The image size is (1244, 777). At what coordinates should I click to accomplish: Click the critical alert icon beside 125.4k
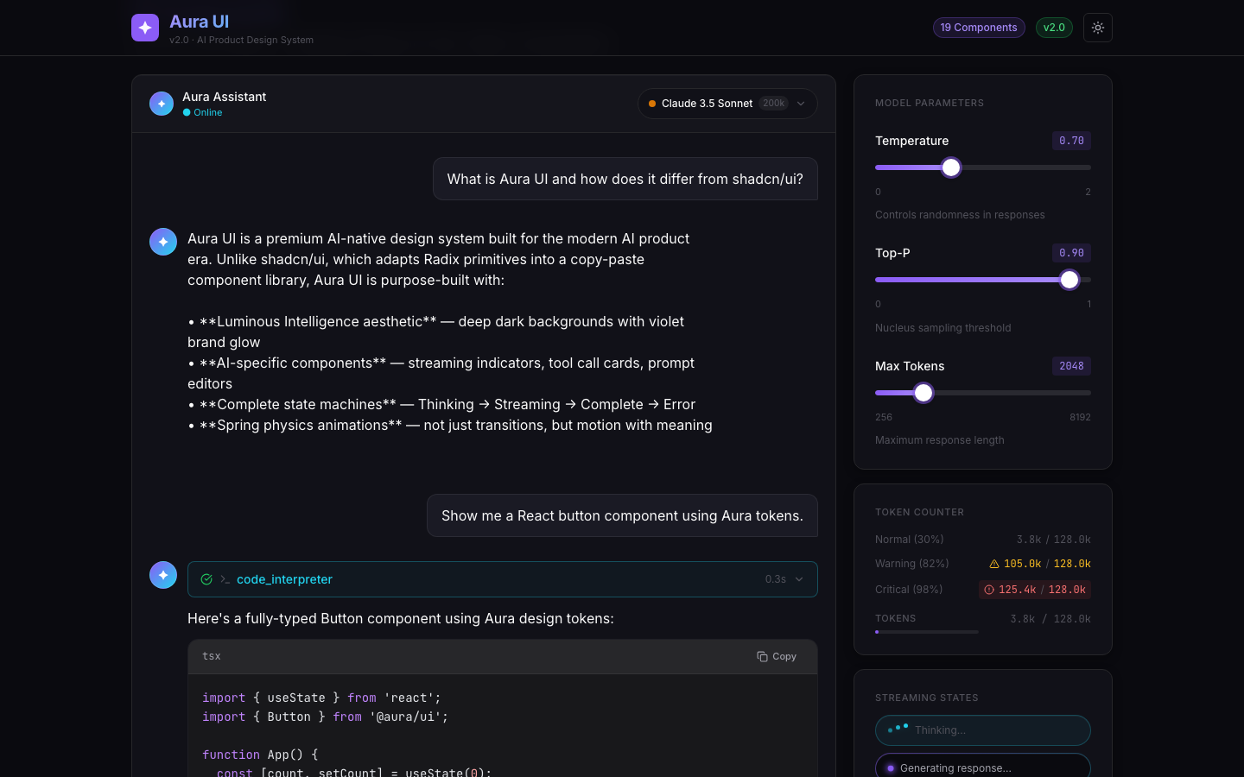coord(988,590)
